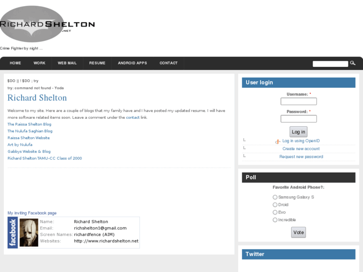Open Gabbys Website & Blog link
Viewport: 363px width, 272px height.
[29, 151]
